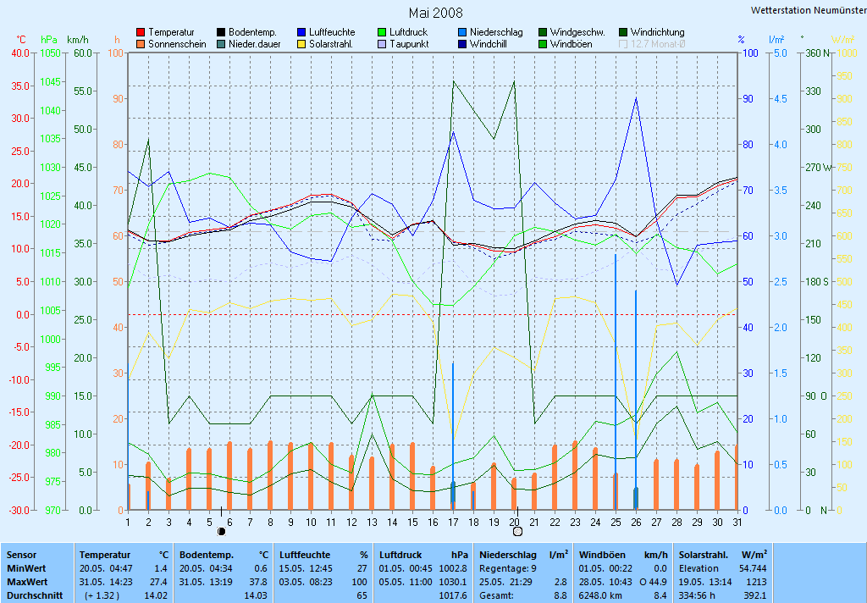Click the orange Sonnenschein legend swatch
The image size is (867, 603).
click(x=141, y=44)
